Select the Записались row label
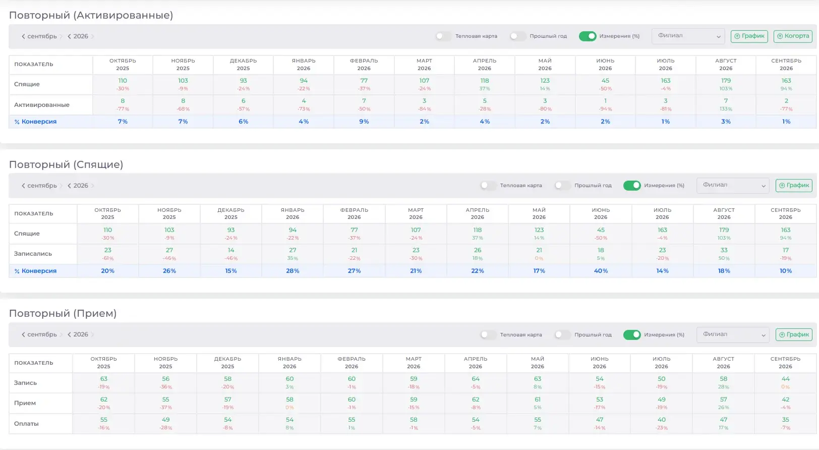 pyautogui.click(x=33, y=254)
